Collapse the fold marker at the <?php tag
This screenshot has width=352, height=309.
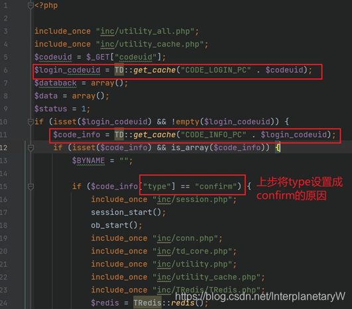click(30, 5)
